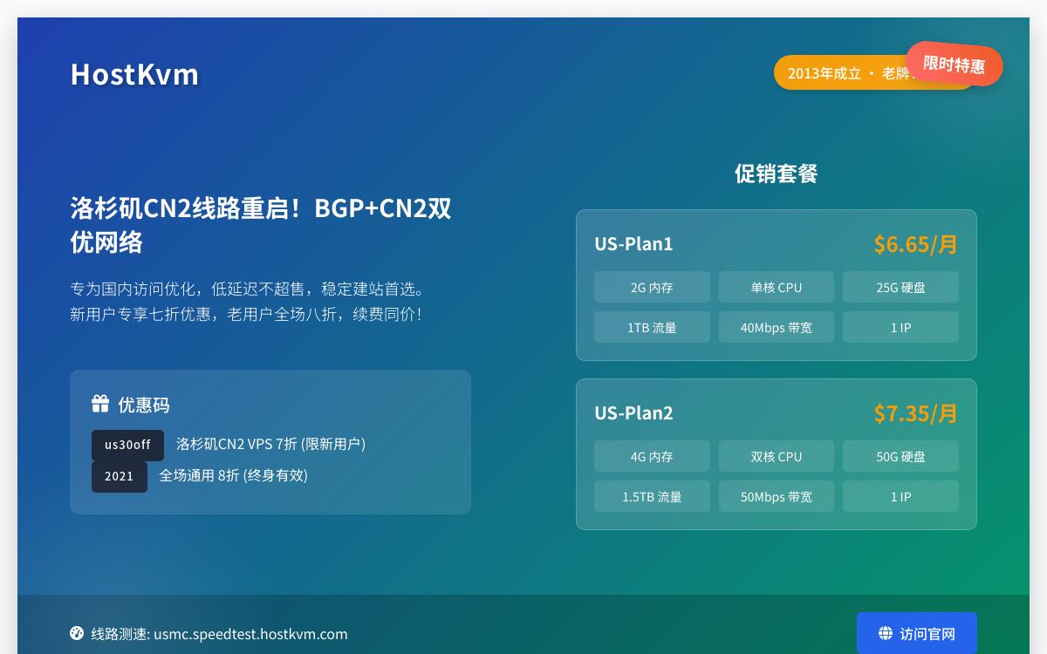Click 全场通用 8折 coupon description
This screenshot has height=654, width=1047.
pos(233,475)
